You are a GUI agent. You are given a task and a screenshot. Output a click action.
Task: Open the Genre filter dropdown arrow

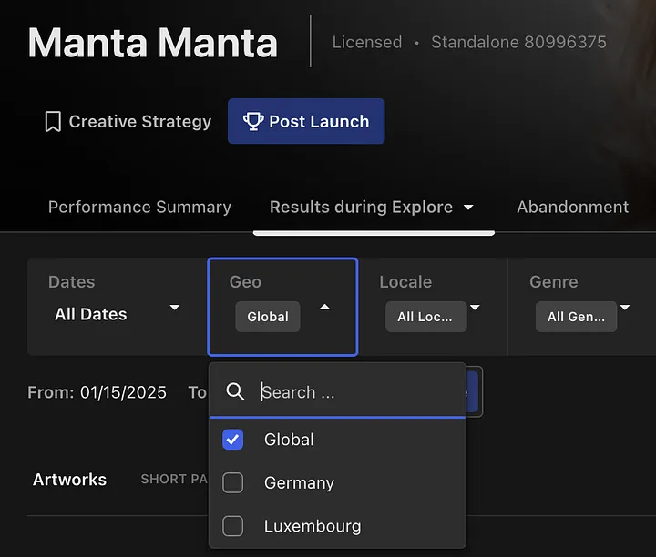(x=625, y=308)
